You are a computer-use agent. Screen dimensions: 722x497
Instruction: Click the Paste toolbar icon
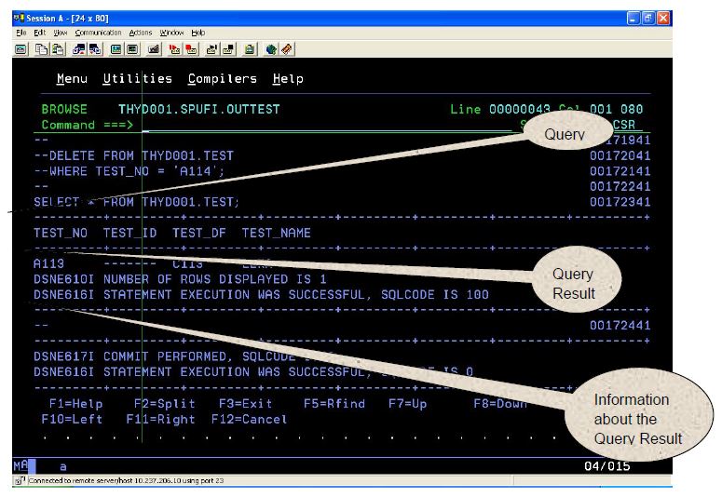[58, 49]
